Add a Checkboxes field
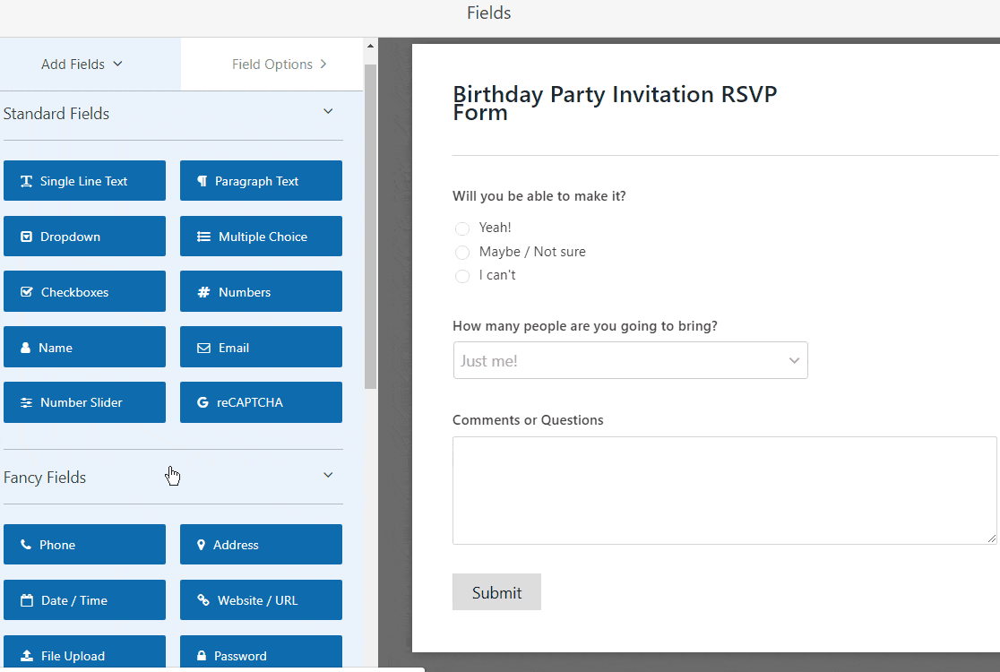Viewport: 1000px width, 672px height. click(84, 292)
